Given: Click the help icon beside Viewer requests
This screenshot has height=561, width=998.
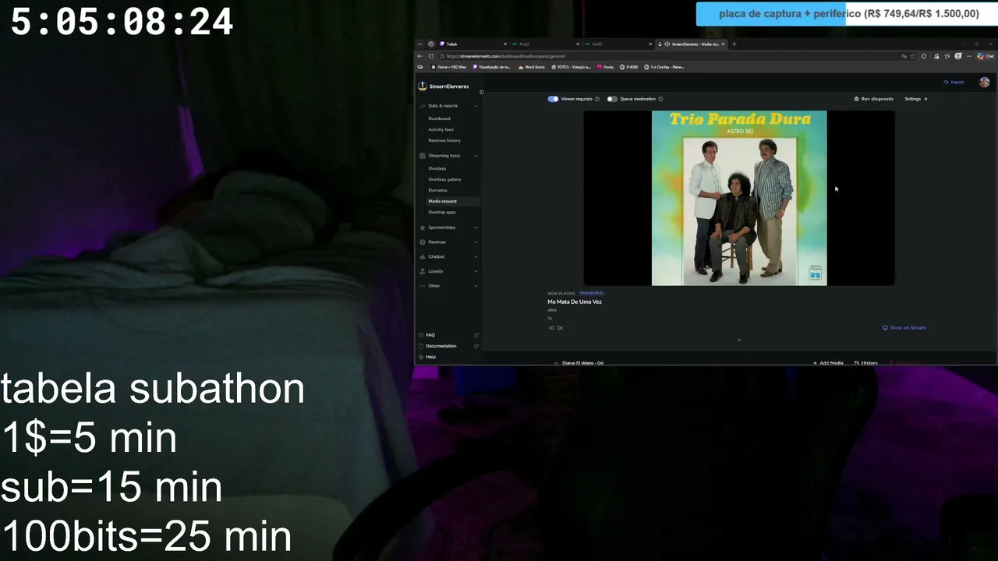Looking at the screenshot, I should 597,99.
